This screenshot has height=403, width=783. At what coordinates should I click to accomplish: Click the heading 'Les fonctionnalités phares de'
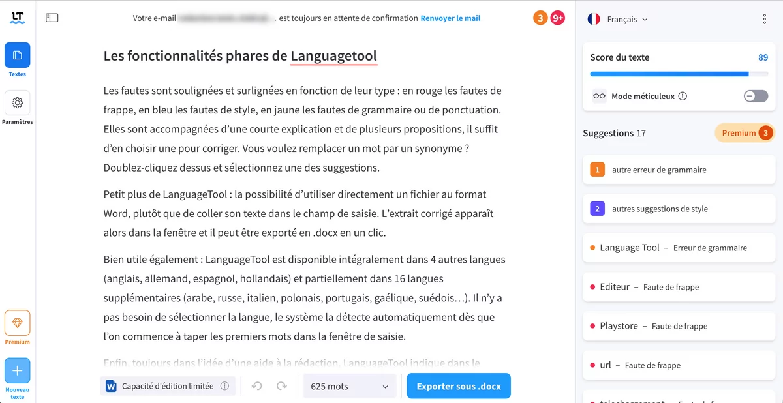pos(195,56)
